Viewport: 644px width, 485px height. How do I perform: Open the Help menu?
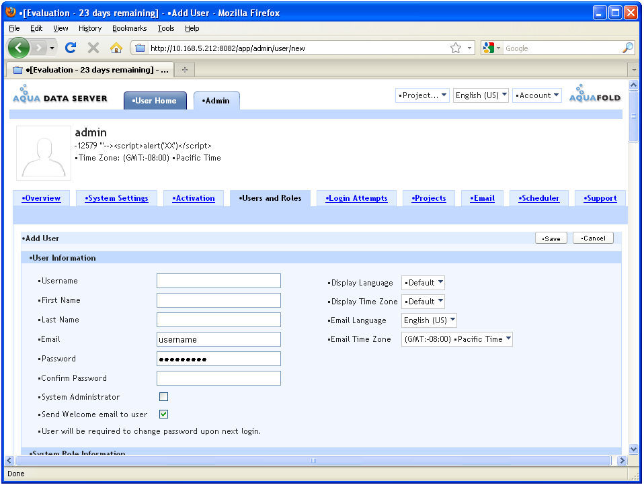(x=192, y=28)
